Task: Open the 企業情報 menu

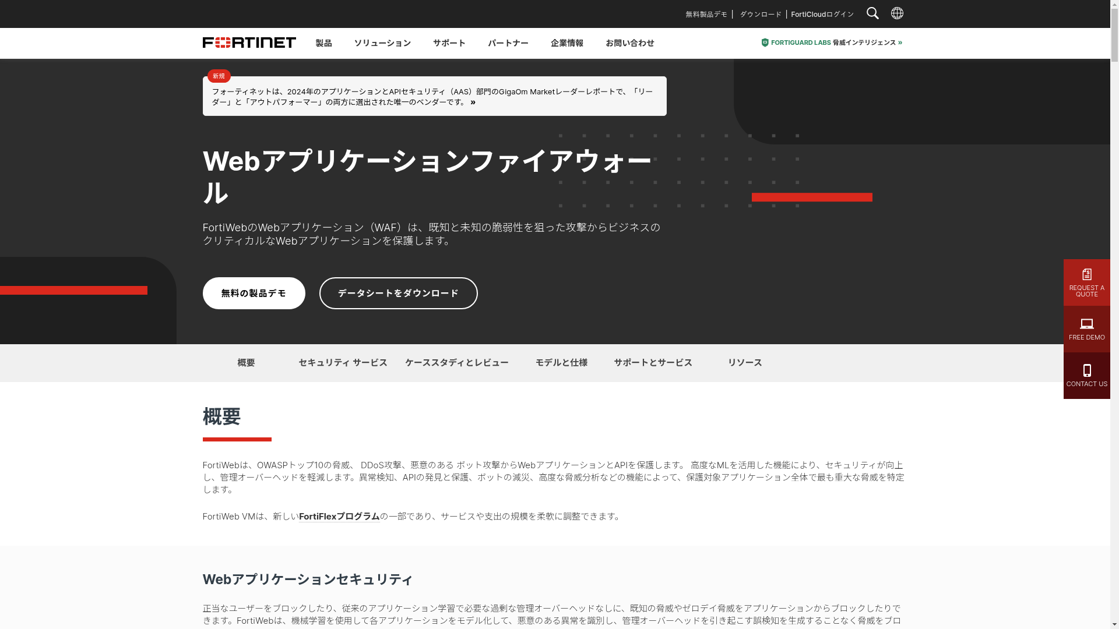Action: [567, 43]
